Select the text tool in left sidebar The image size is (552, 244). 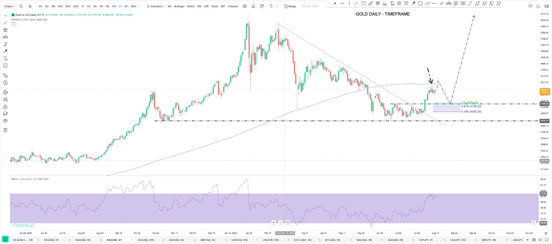pyautogui.click(x=5, y=58)
